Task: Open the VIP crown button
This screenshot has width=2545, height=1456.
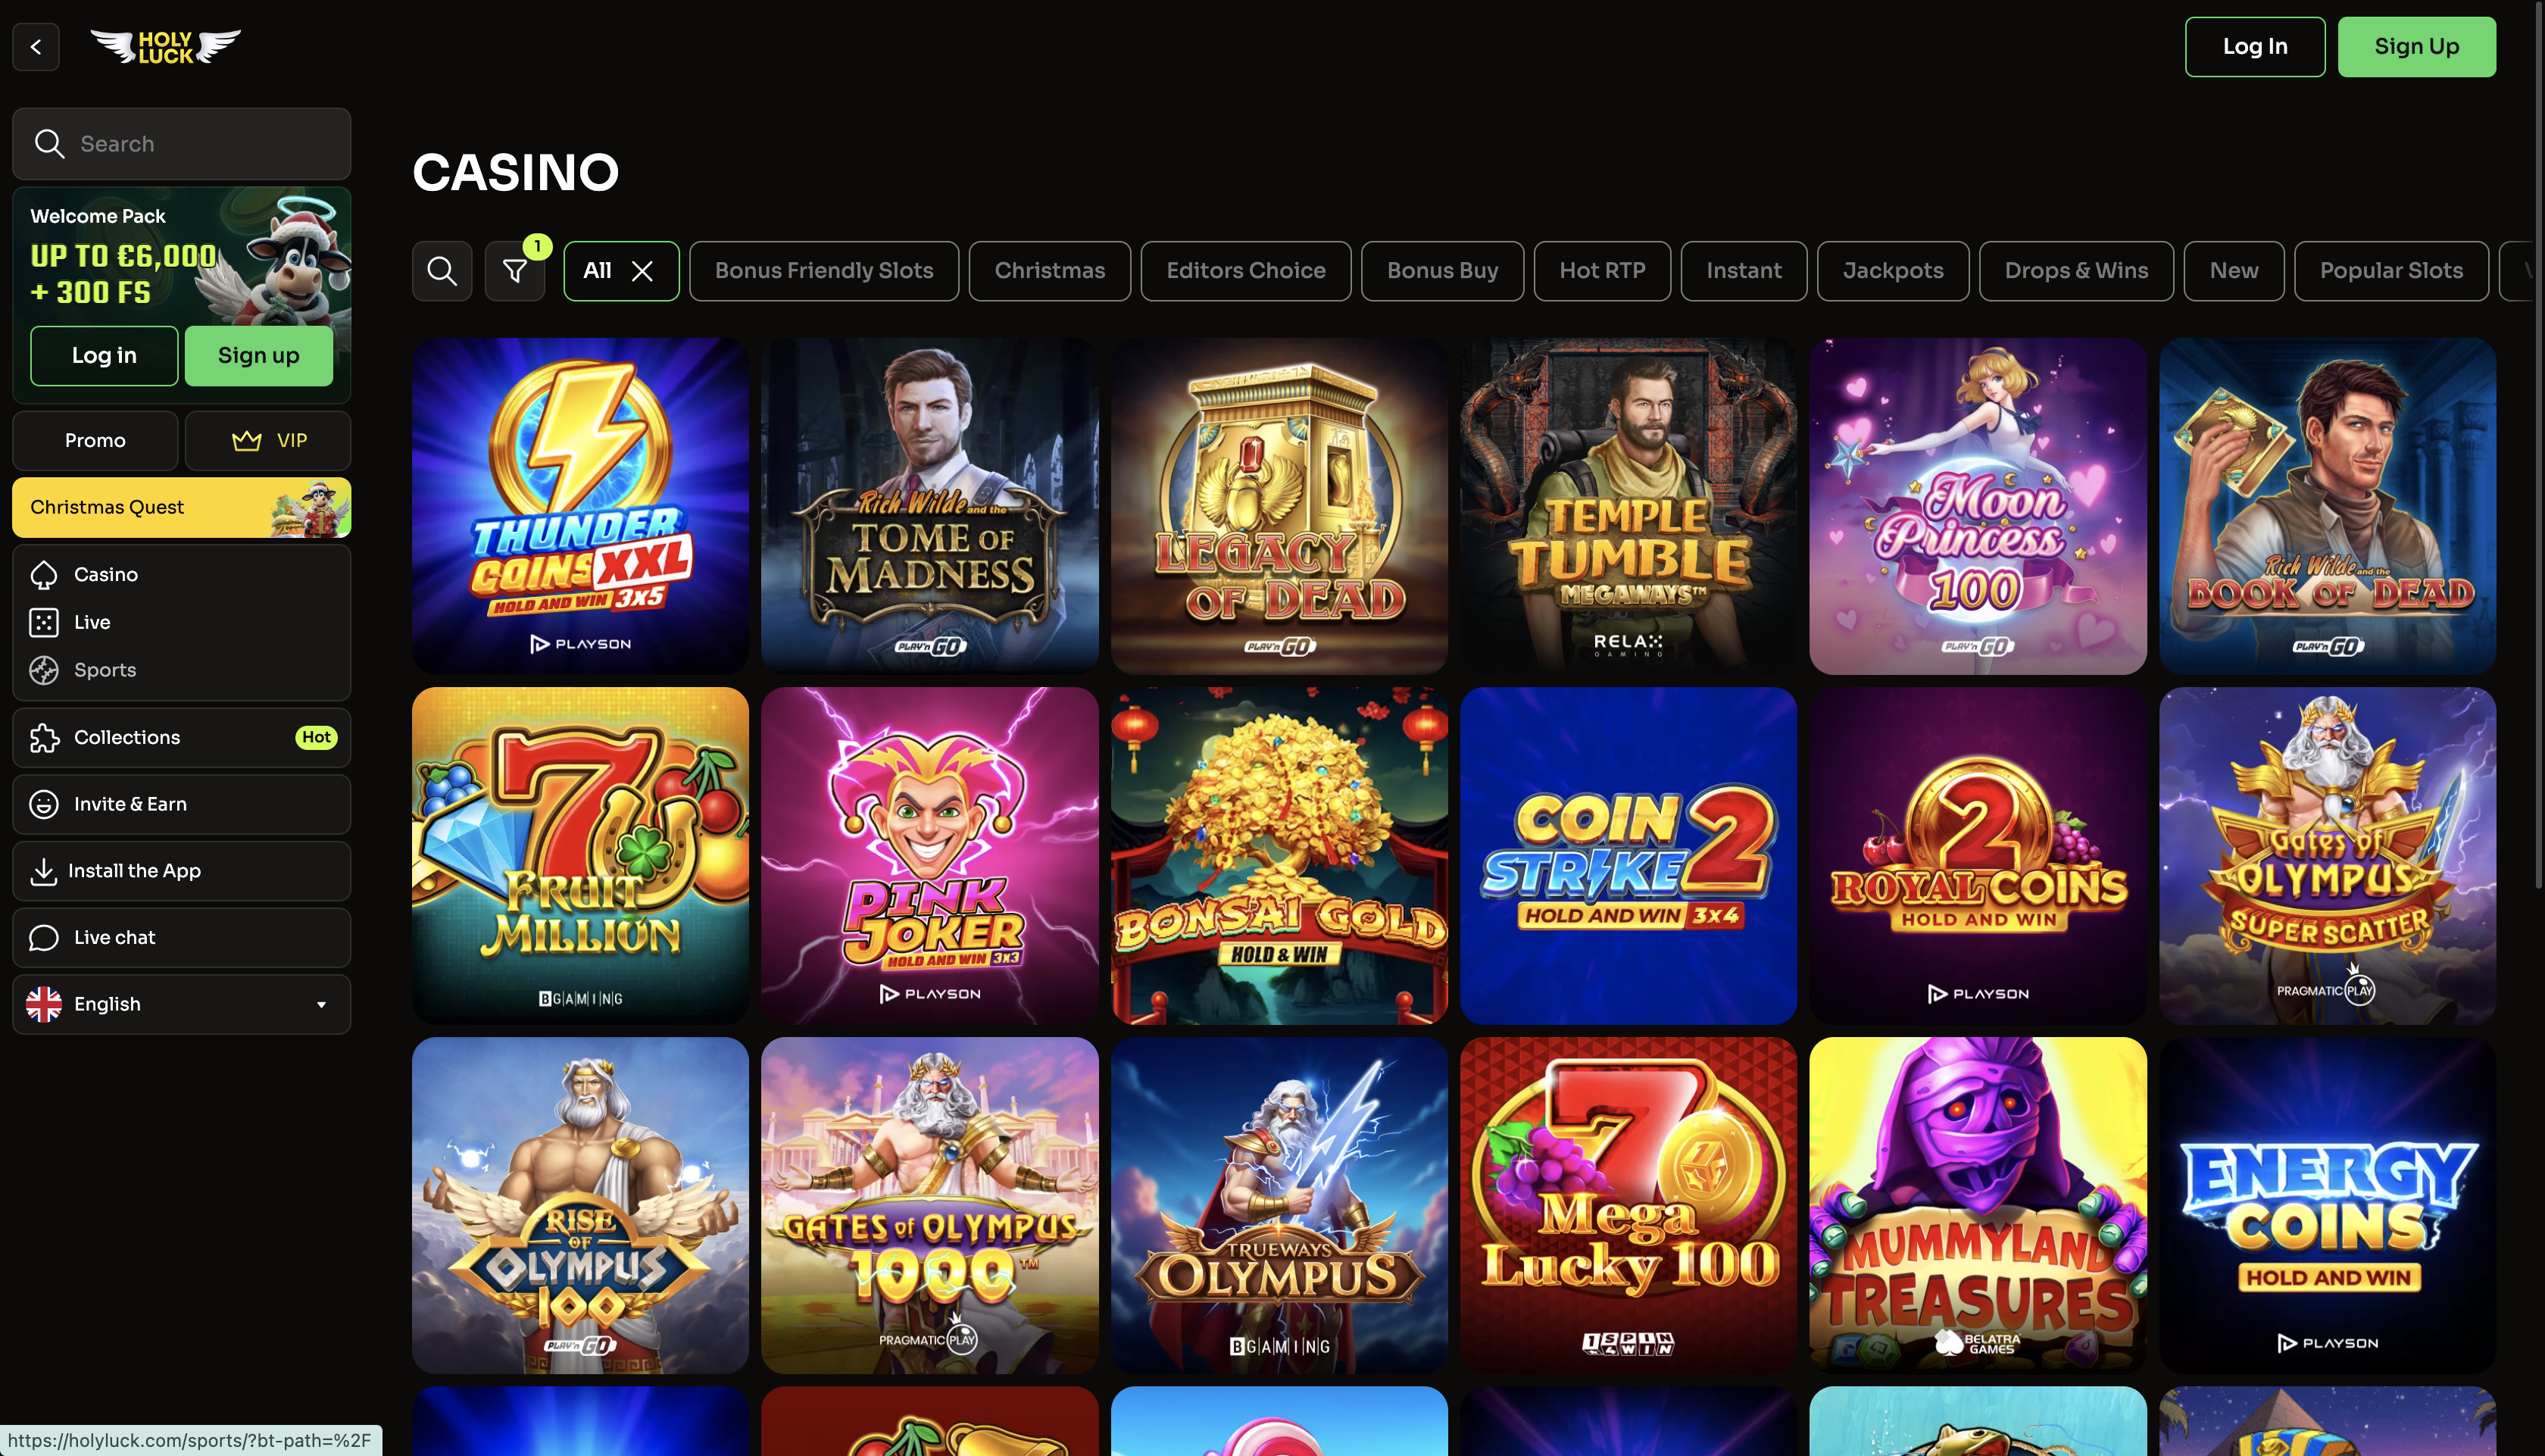Action: (x=268, y=440)
